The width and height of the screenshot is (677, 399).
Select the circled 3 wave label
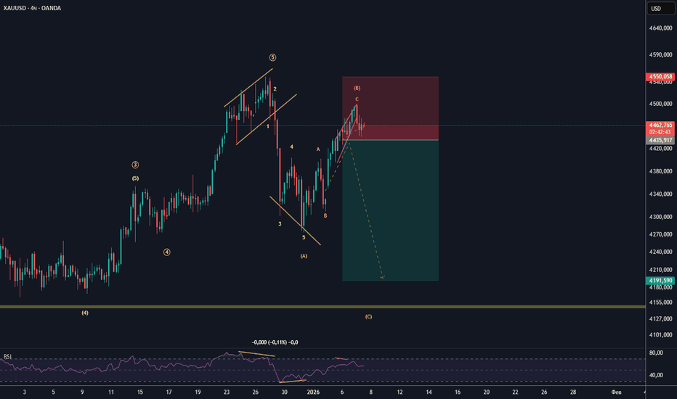[135, 165]
